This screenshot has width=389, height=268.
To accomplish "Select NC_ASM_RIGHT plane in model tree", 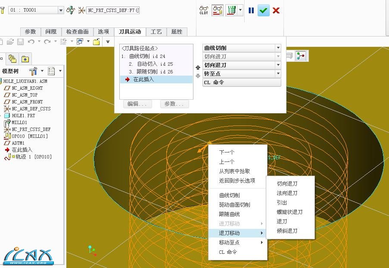I will [x=27, y=88].
